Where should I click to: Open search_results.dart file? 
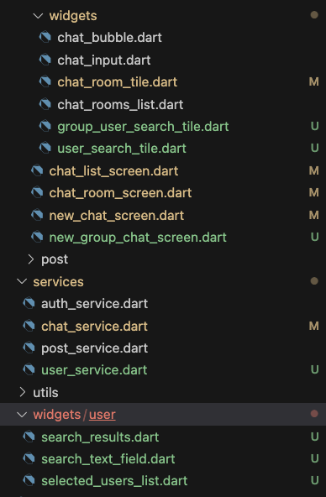(x=100, y=437)
